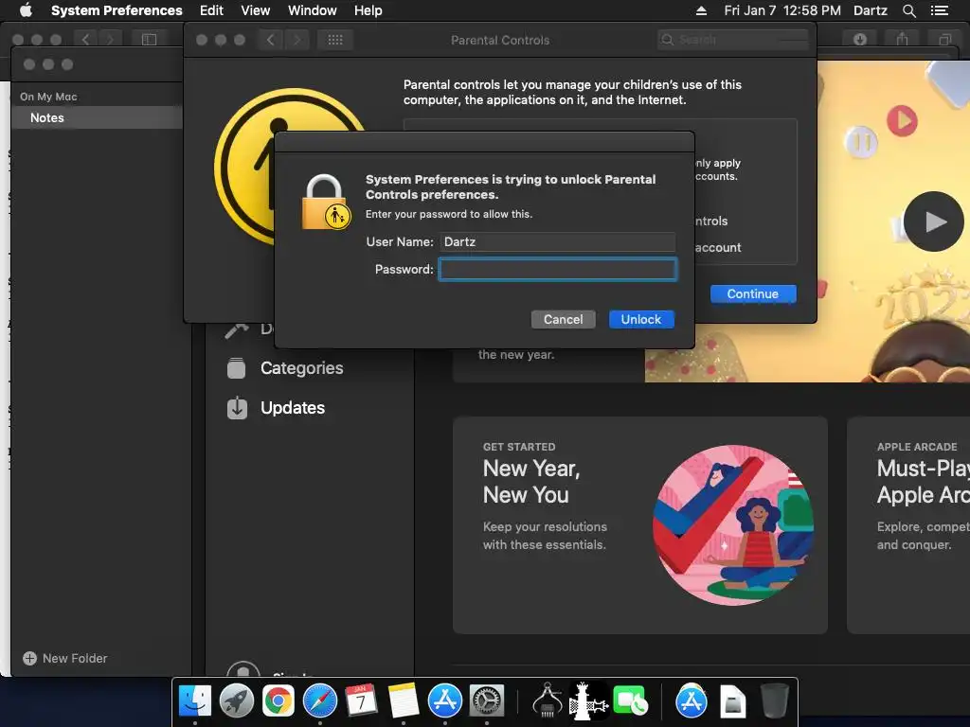Screen dimensions: 970x727
Task: Open Finder from the Dock
Action: tap(195, 700)
